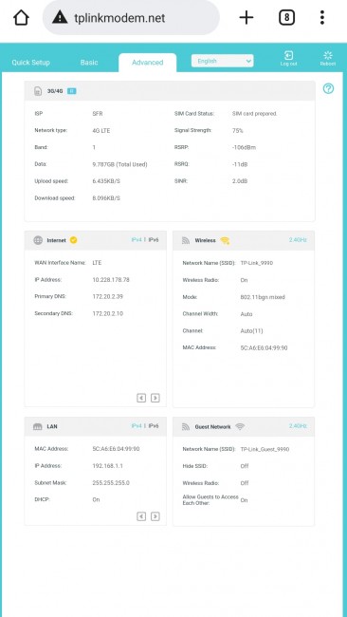Go to previous page in Internet panel

[x=141, y=398]
